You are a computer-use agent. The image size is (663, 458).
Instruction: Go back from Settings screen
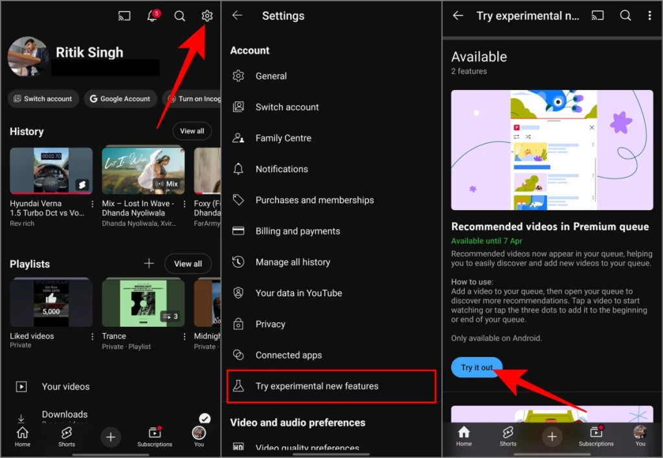coord(238,16)
